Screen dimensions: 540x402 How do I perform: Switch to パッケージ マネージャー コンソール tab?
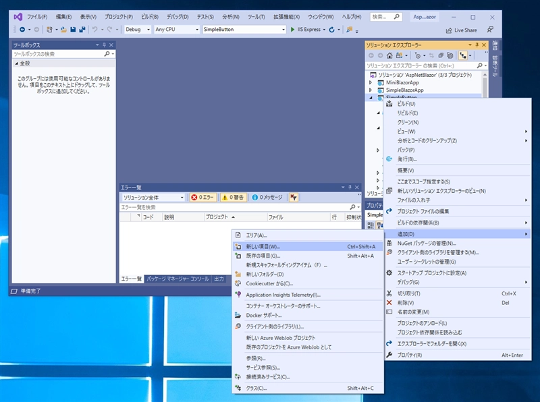[178, 279]
